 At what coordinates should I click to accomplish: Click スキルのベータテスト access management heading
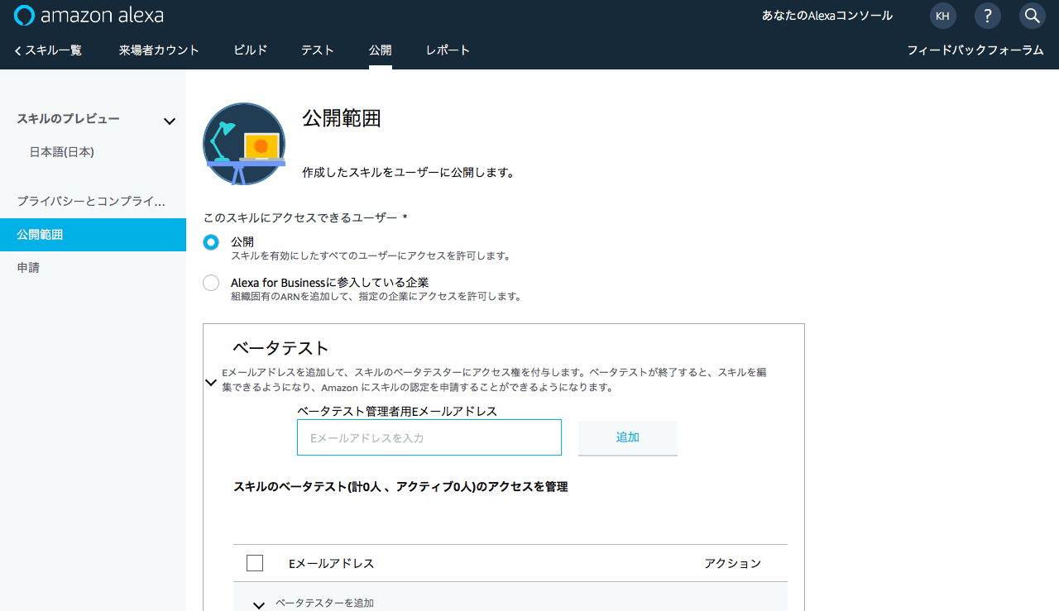401,487
